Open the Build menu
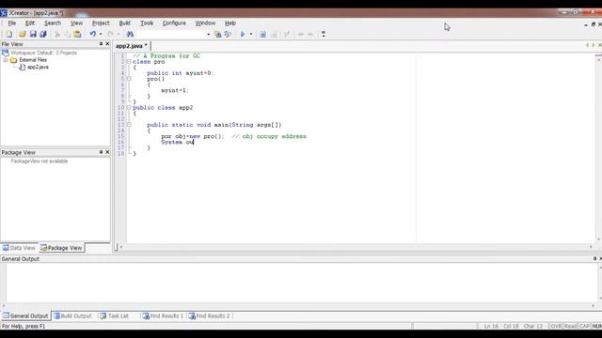The height and width of the screenshot is (338, 602). pyautogui.click(x=125, y=23)
